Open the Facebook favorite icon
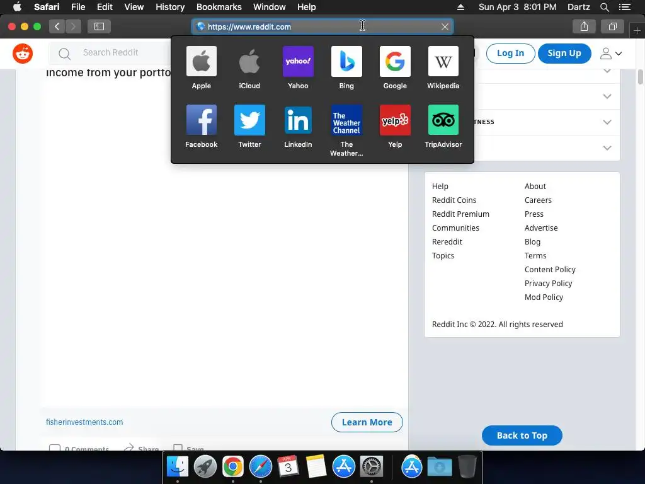 201,120
